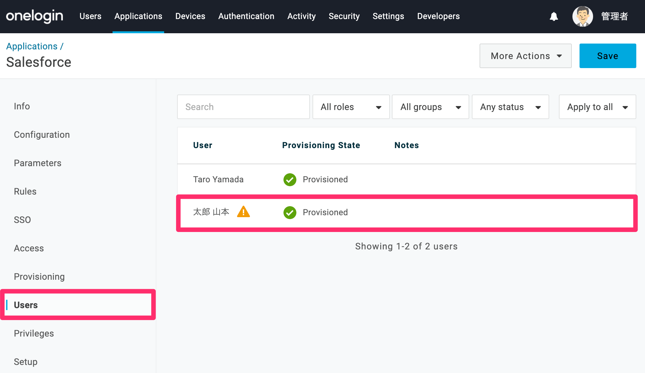Open the Users top navigation menu

90,16
